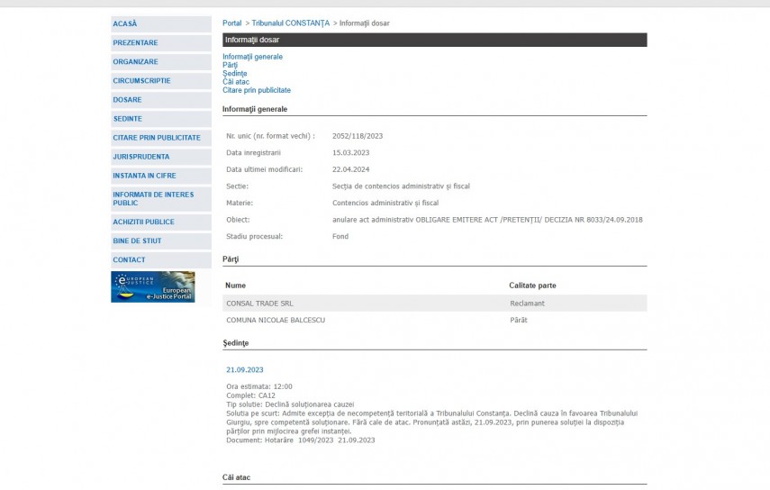Click the Materie value Contencios administrativ și fiscal
The image size is (770, 490).
[x=385, y=203]
